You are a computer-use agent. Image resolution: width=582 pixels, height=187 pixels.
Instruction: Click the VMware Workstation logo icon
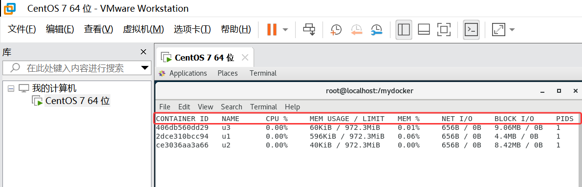click(10, 8)
